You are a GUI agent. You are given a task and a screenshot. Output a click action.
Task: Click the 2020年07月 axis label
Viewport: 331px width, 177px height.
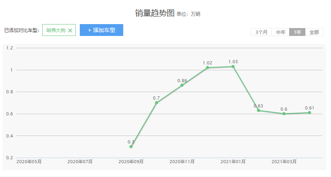click(80, 162)
